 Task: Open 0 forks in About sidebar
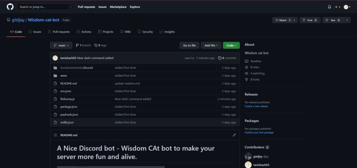click(252, 79)
